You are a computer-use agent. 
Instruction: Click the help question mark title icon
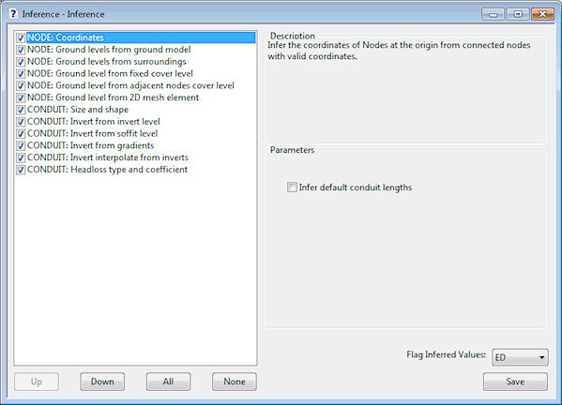coord(13,14)
